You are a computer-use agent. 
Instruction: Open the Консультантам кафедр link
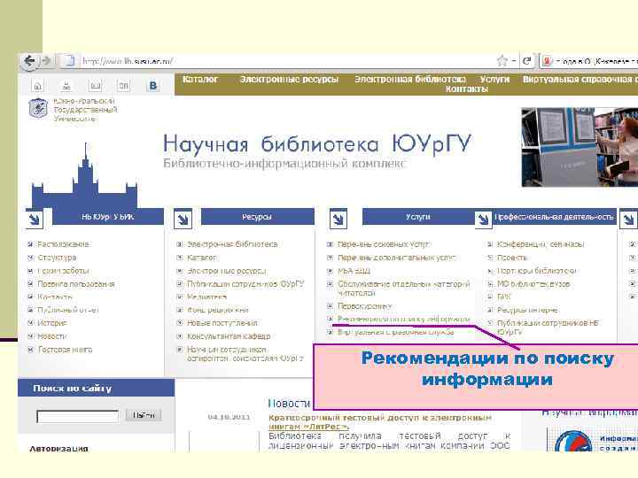(x=229, y=336)
